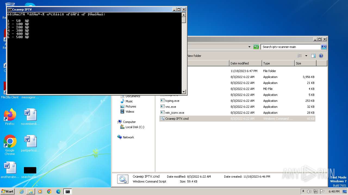
Task: Open the Windows Start menu
Action: pos(7,191)
